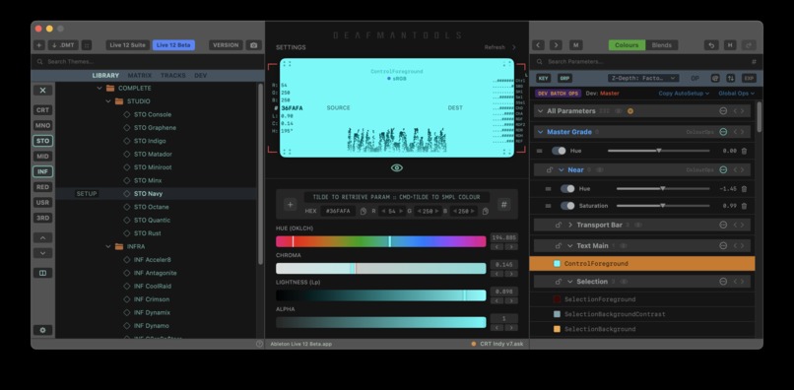Click on the Hue (OKLCH) colour slider

[x=381, y=241]
